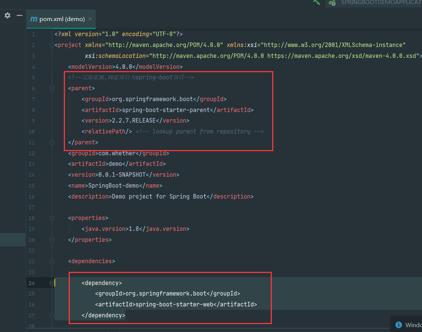Image resolution: width=422 pixels, height=332 pixels.
Task: Click the info icon in the notification popup
Action: pyautogui.click(x=399, y=325)
